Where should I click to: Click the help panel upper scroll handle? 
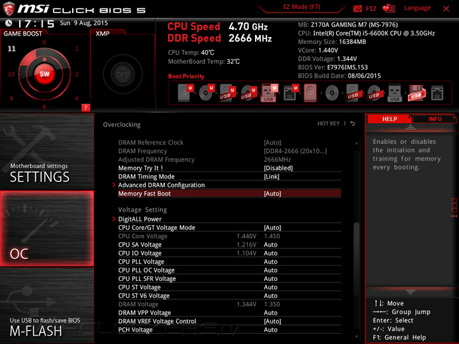click(x=411, y=127)
